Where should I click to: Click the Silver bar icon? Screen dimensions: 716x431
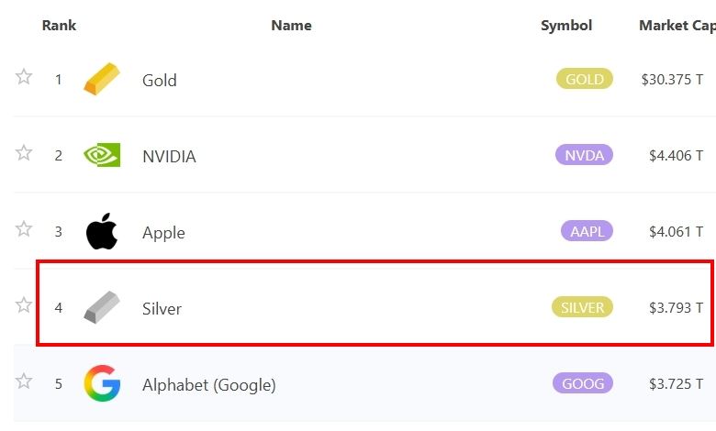click(x=102, y=307)
